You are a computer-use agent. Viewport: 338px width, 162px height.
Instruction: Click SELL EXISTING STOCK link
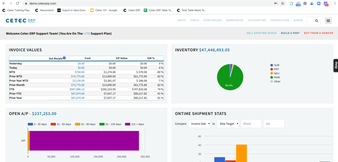coord(262,33)
